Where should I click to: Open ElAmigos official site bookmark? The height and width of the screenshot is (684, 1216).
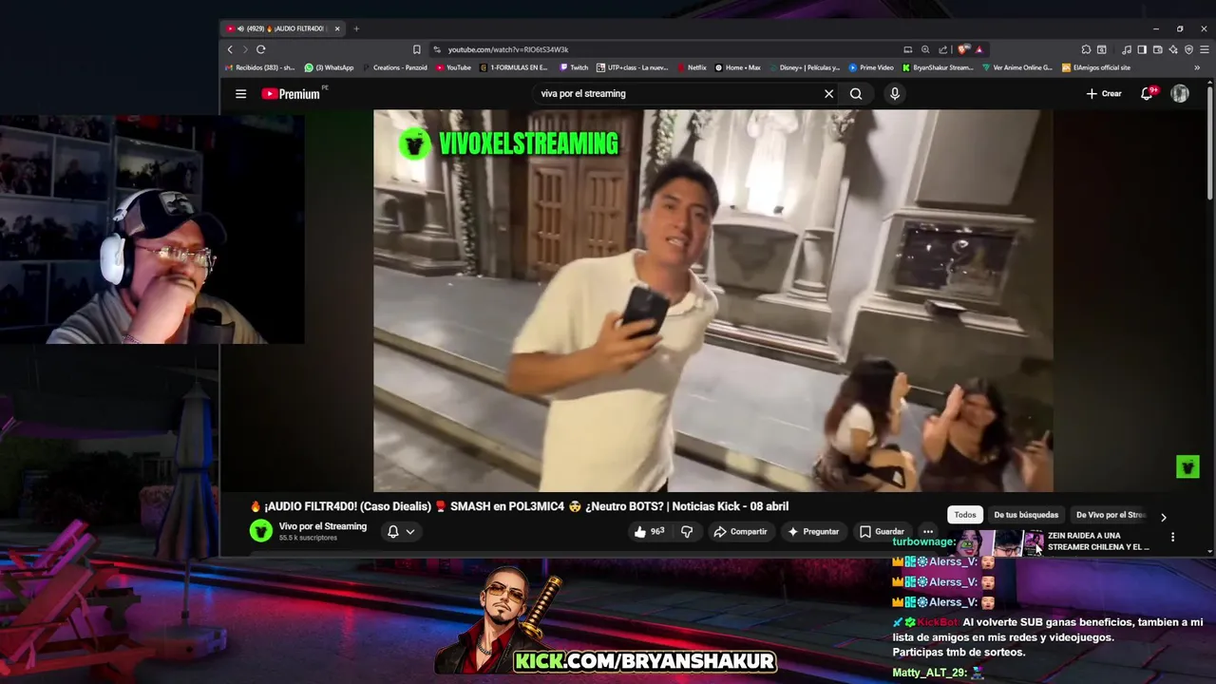(x=1096, y=67)
